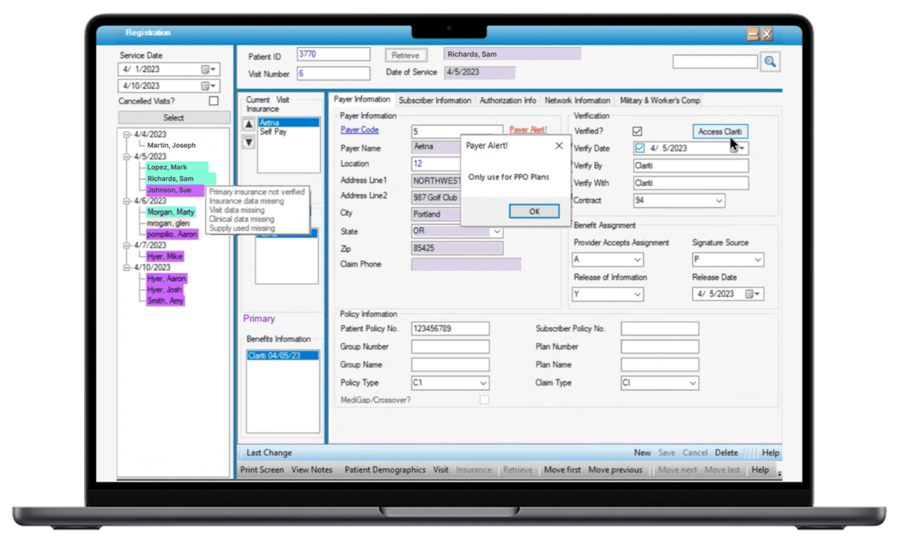Screen dimensions: 897x537
Task: Open the Authorization Info tab
Action: 507,100
